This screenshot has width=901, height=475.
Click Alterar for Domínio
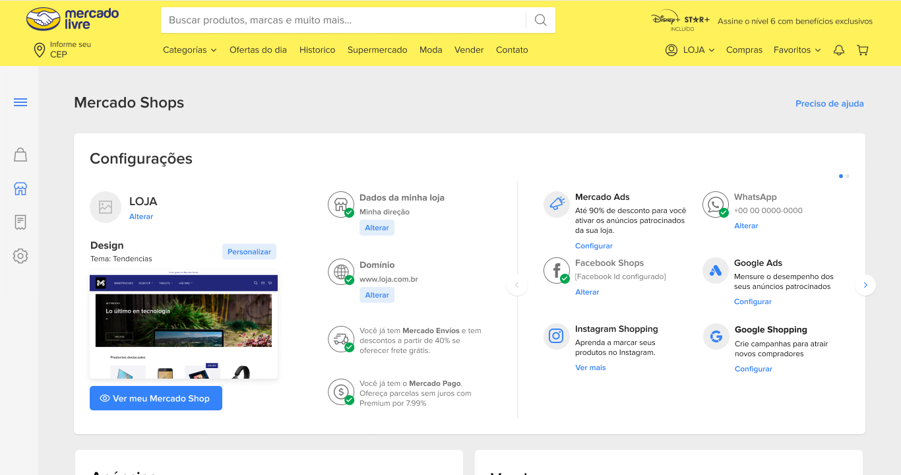377,295
